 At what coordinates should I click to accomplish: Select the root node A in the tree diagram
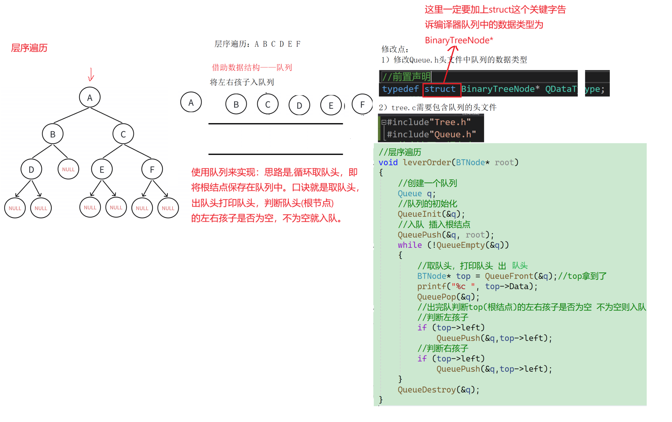click(89, 97)
